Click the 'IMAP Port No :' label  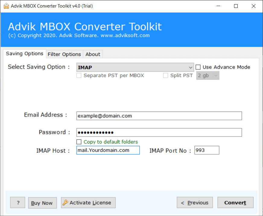[170, 150]
